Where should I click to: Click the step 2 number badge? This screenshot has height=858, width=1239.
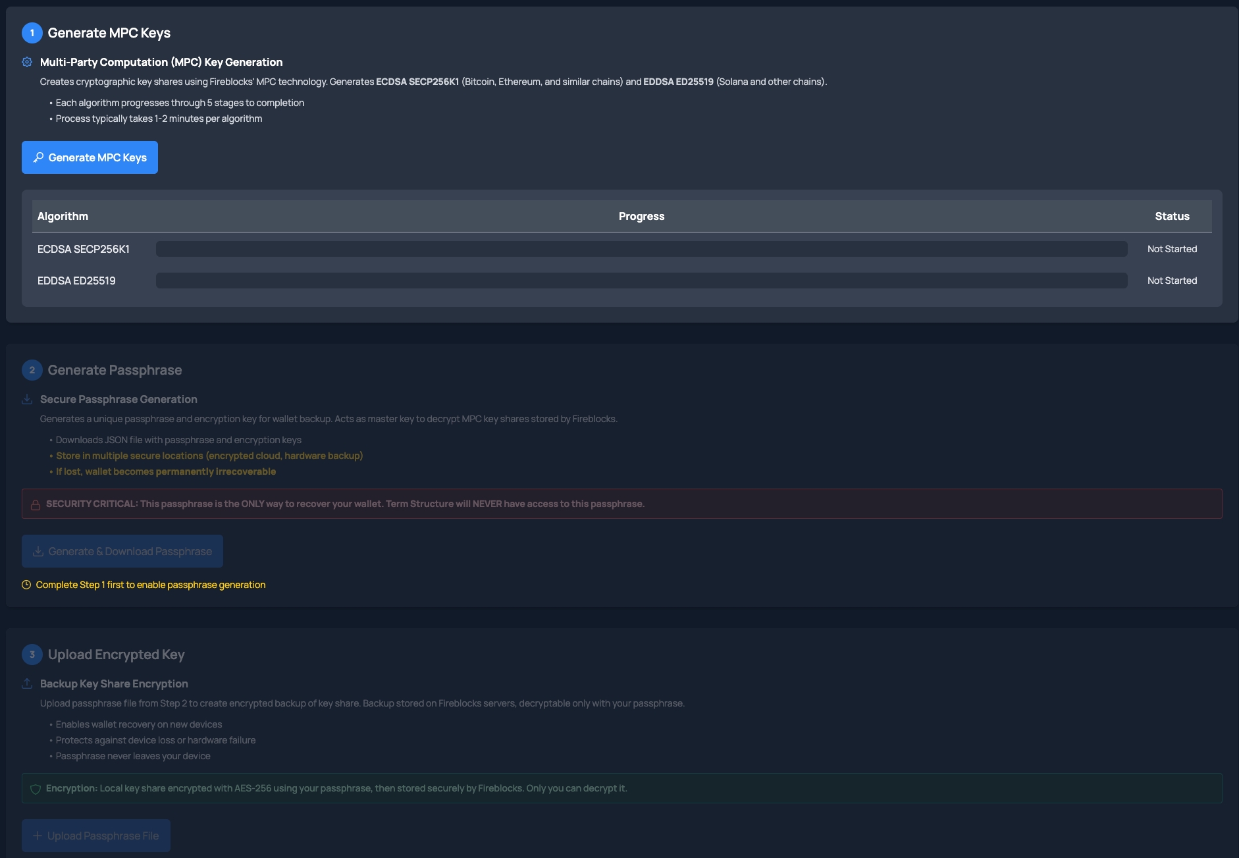point(32,370)
